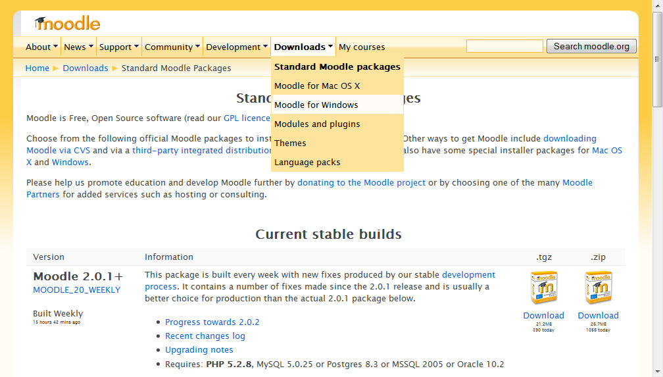Open the News dropdown menu
This screenshot has width=663, height=377.
(78, 47)
